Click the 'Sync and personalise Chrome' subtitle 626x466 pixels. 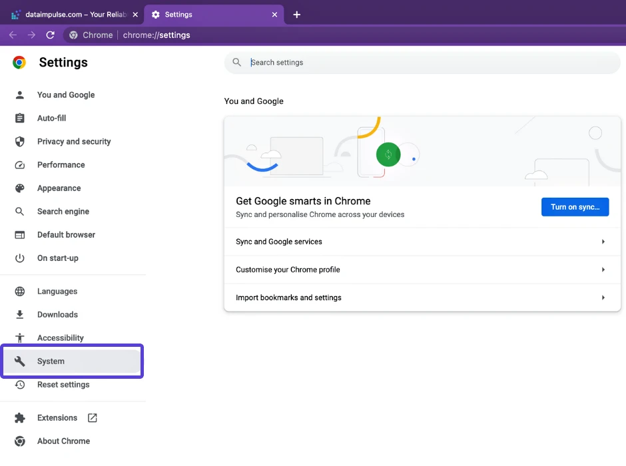(x=320, y=214)
